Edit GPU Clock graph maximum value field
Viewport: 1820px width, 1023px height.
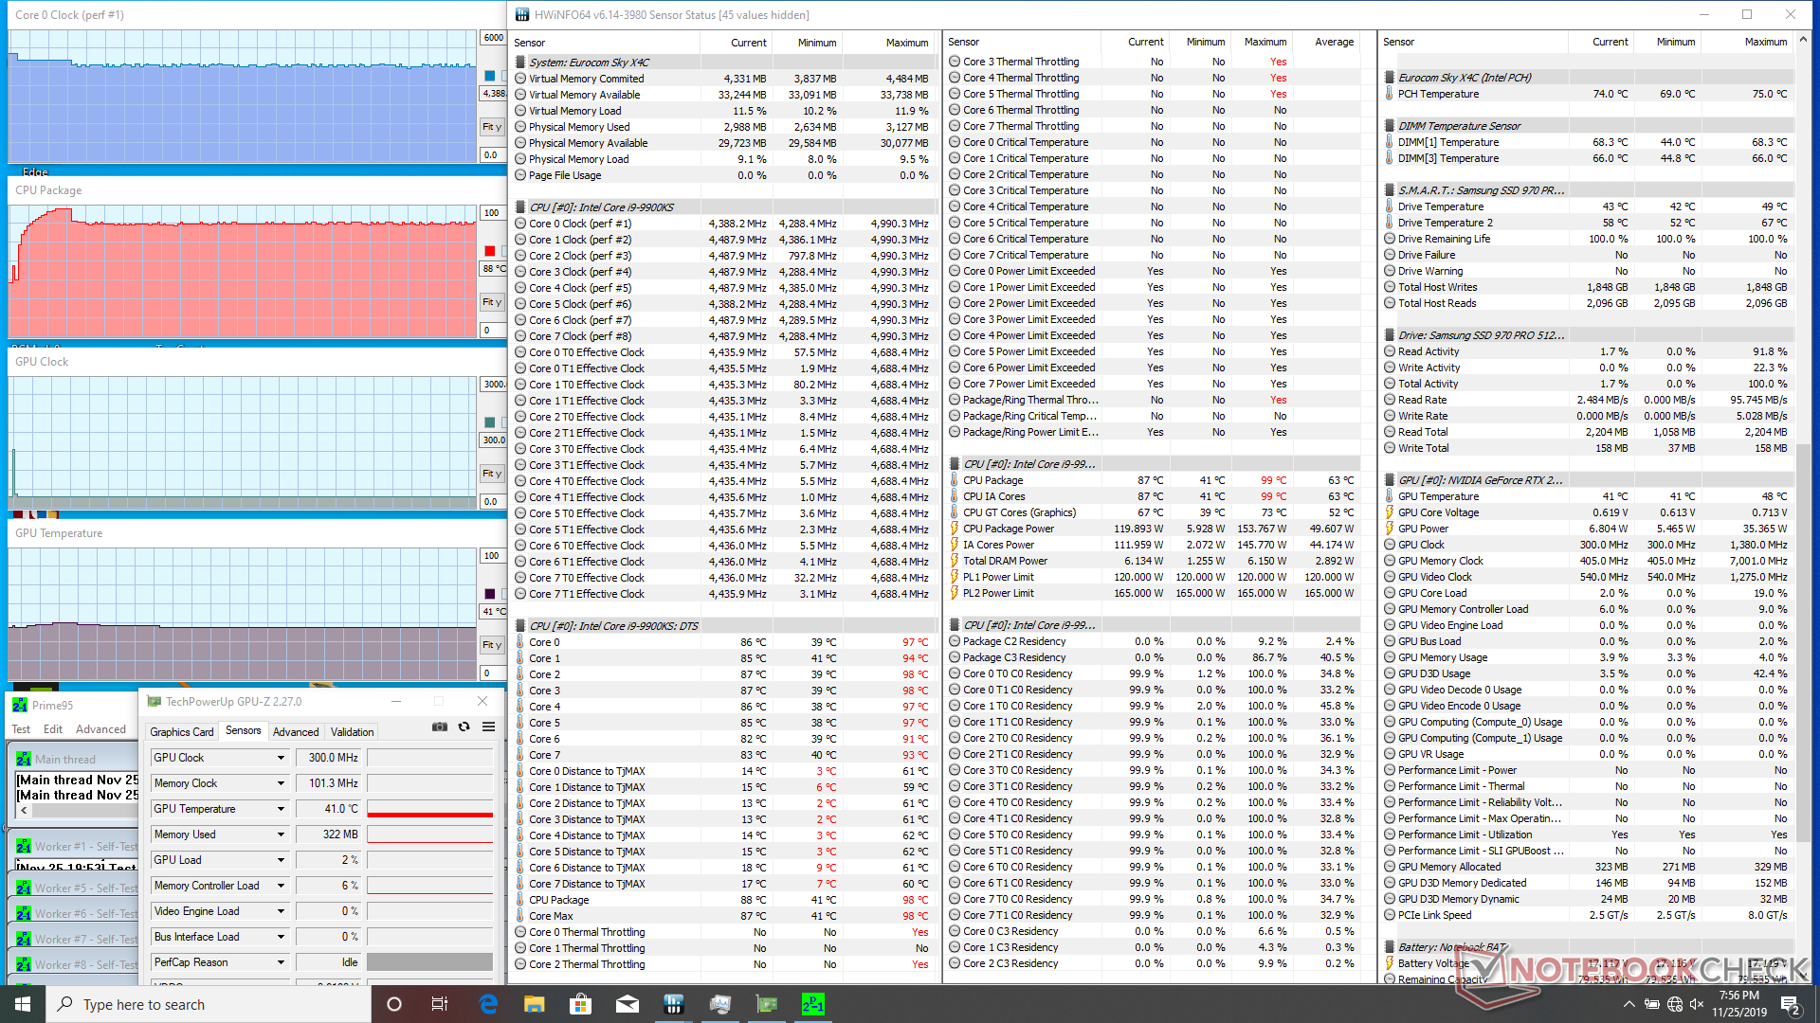tap(493, 385)
